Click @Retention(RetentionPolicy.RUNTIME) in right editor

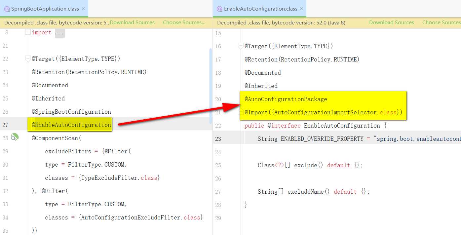pos(302,59)
